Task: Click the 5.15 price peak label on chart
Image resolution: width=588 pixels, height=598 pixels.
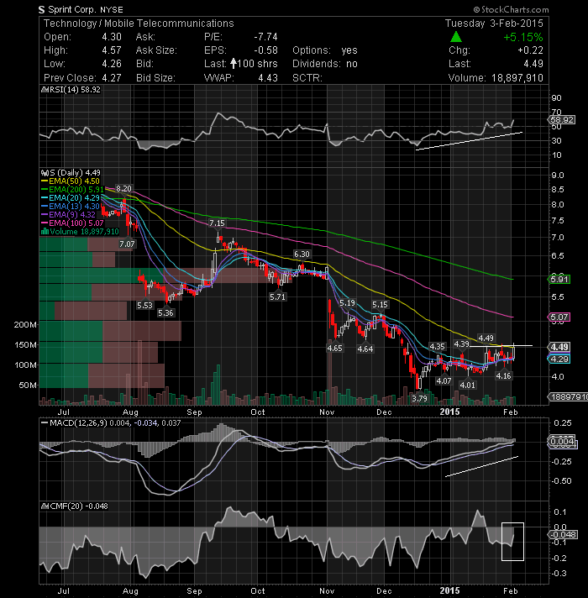Action: 380,304
